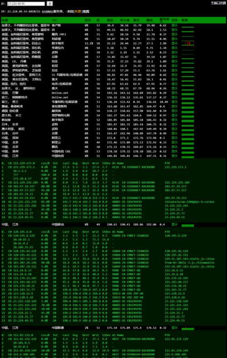Open the port check link at top right

pos(218,3)
